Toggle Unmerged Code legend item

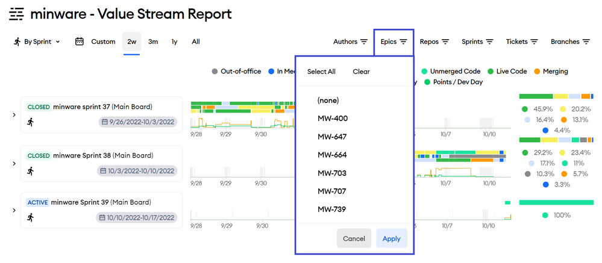[x=451, y=71]
